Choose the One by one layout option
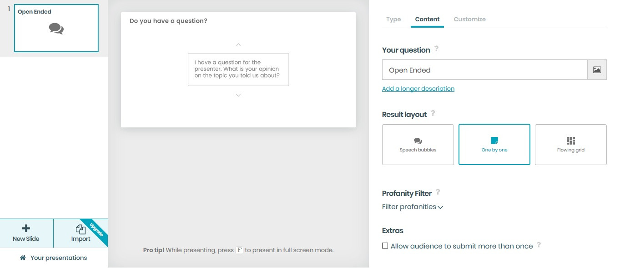Viewport: 620px width, 268px height. tap(494, 145)
